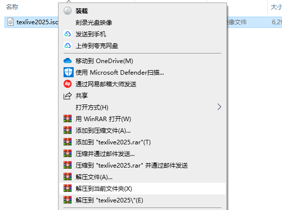Select 添加到压缩文件(A)...

(103, 130)
